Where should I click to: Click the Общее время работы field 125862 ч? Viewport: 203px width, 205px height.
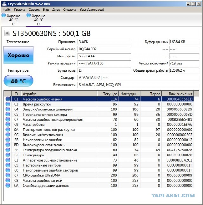click(184, 70)
